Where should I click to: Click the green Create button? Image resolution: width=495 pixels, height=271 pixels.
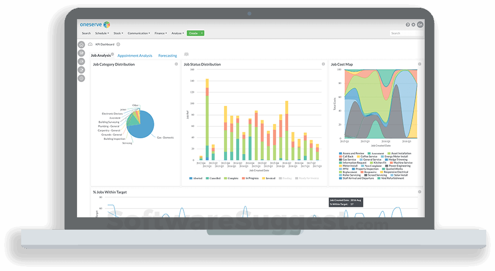tap(193, 33)
